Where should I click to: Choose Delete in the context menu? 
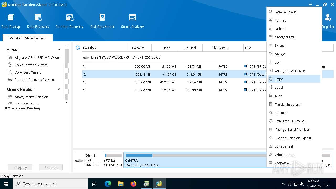point(294,29)
